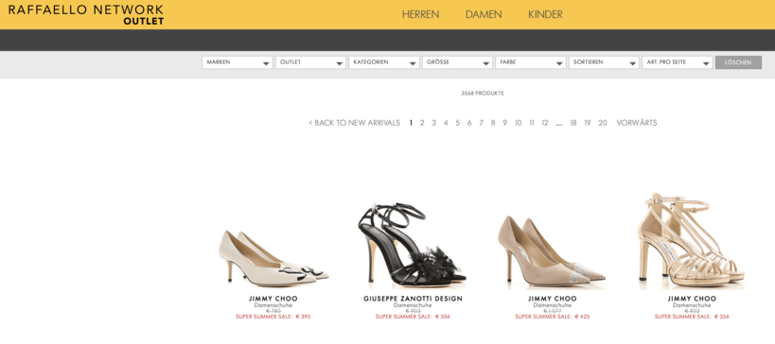This screenshot has width=775, height=344.
Task: Click the 3568 PRODUKTE count text
Action: pos(483,94)
